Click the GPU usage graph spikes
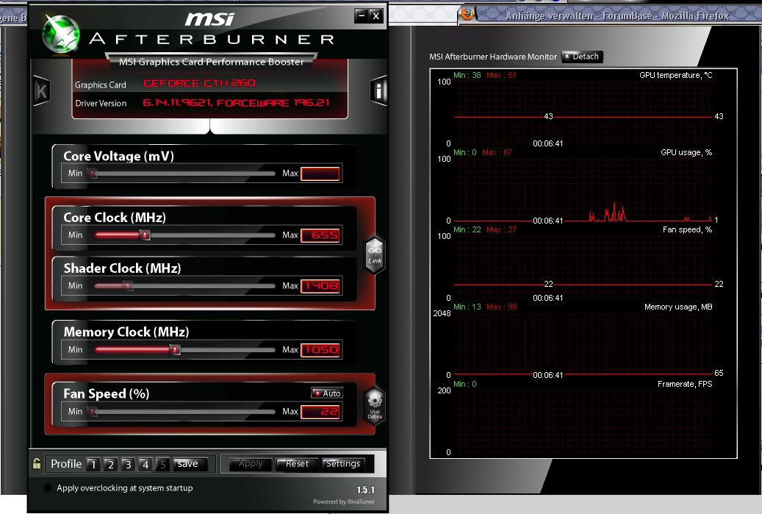 pos(608,213)
